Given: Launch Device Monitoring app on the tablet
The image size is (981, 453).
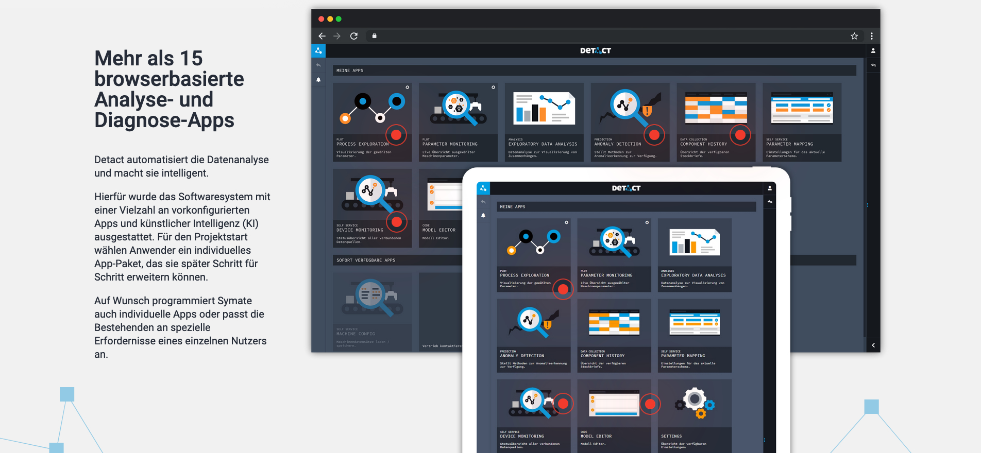Looking at the screenshot, I should [534, 416].
